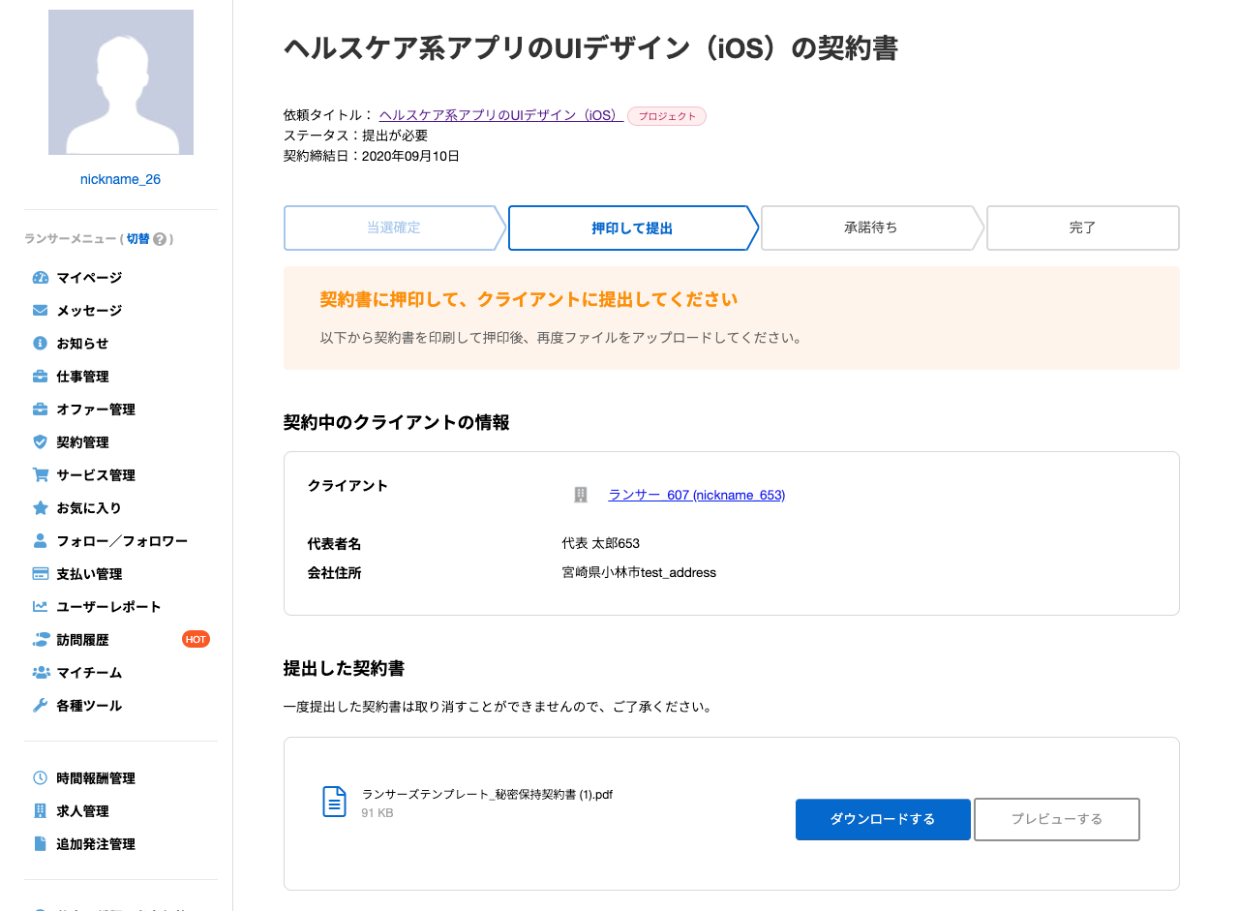This screenshot has width=1239, height=911.
Task: Select the 完了 step tab
Action: 1082,228
